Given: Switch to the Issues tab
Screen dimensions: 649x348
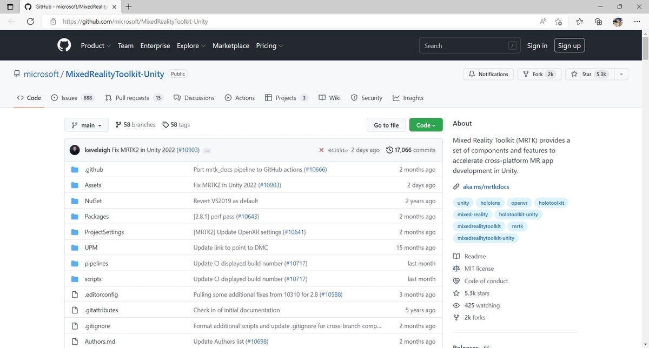Looking at the screenshot, I should (72, 98).
